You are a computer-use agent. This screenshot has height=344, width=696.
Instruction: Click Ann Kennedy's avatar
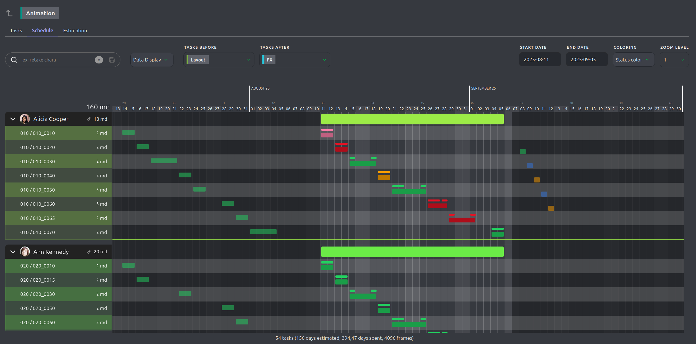click(x=25, y=252)
